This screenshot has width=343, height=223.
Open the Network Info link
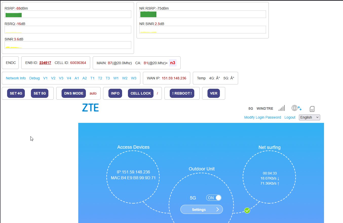click(16, 78)
